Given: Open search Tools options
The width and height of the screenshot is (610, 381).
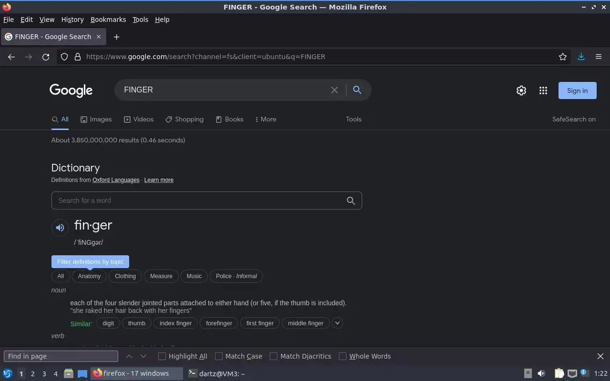Looking at the screenshot, I should pyautogui.click(x=354, y=119).
